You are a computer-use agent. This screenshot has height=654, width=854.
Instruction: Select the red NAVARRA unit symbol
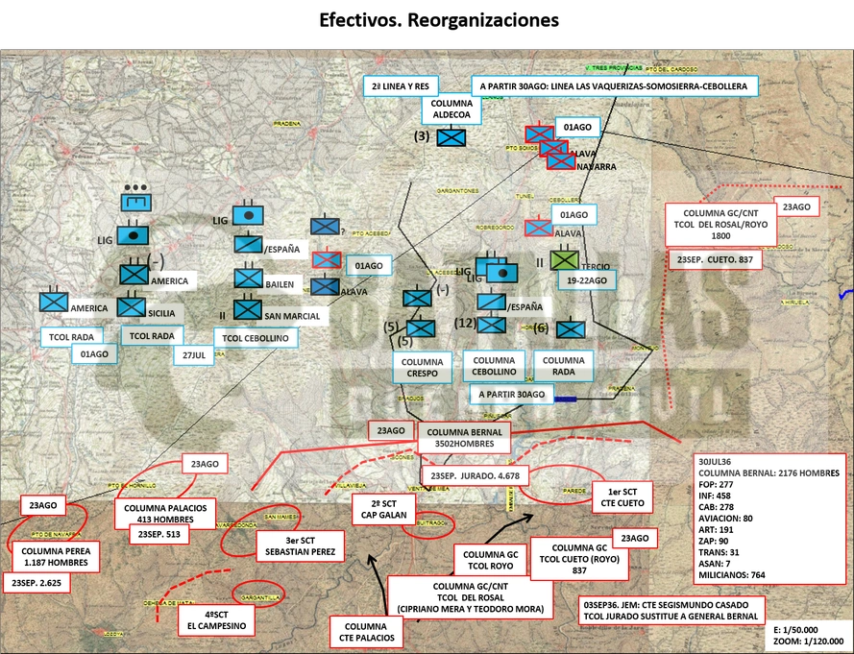561,161
